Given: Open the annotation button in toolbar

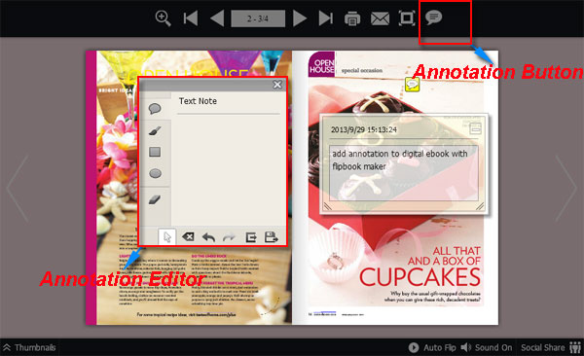Looking at the screenshot, I should pyautogui.click(x=433, y=18).
